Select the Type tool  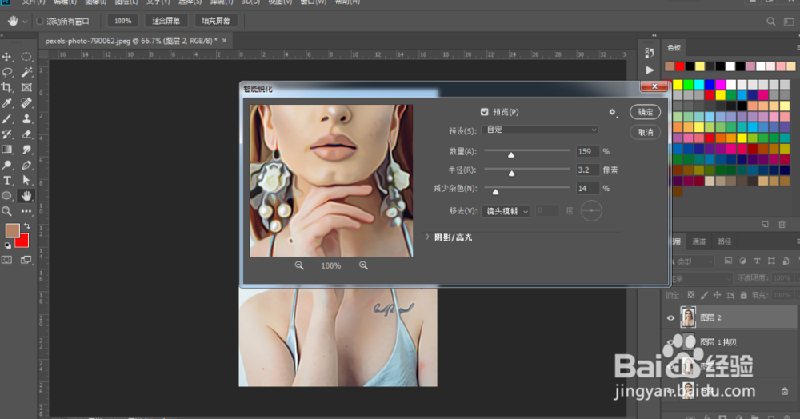pos(7,180)
